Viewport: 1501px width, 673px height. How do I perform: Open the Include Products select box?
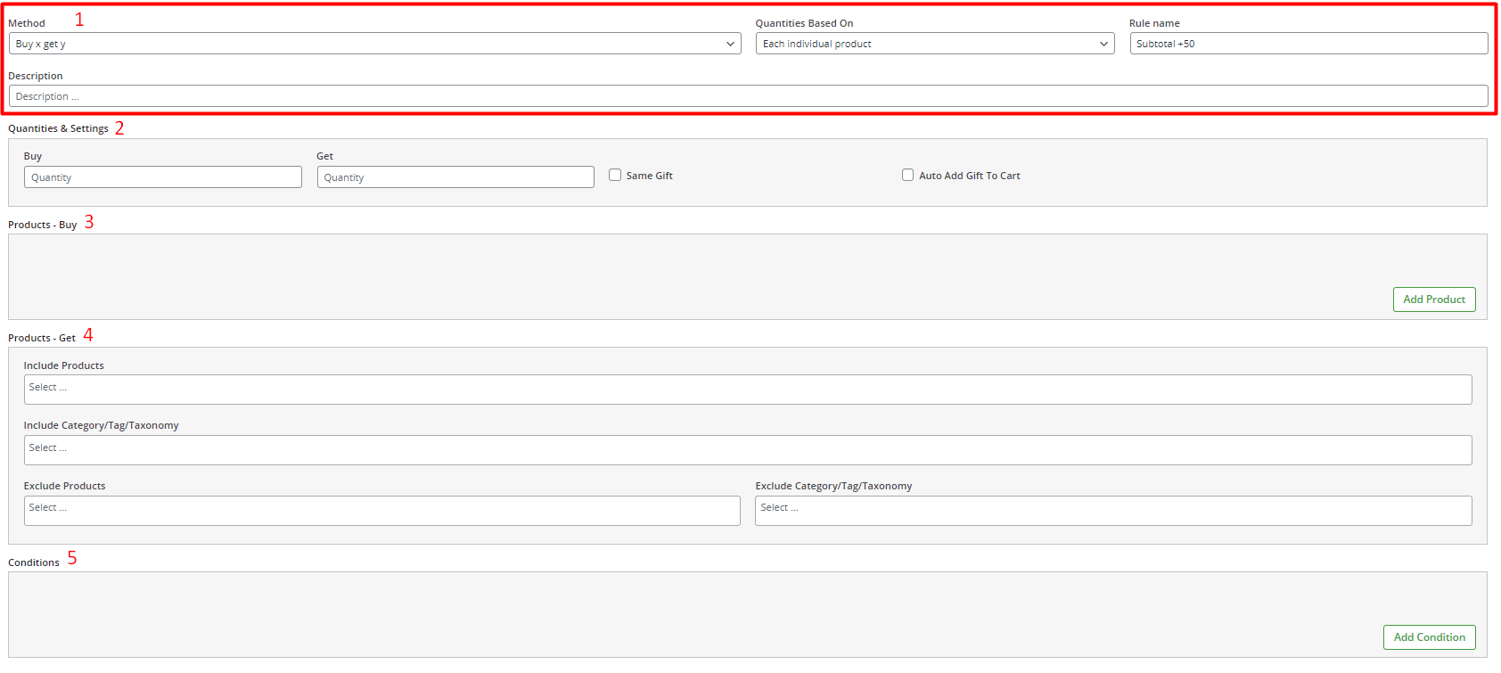click(748, 390)
